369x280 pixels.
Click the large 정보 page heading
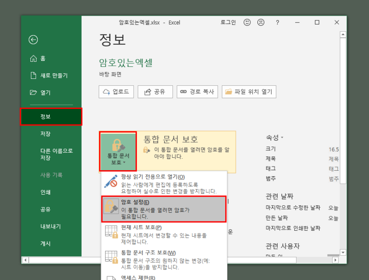pos(112,40)
